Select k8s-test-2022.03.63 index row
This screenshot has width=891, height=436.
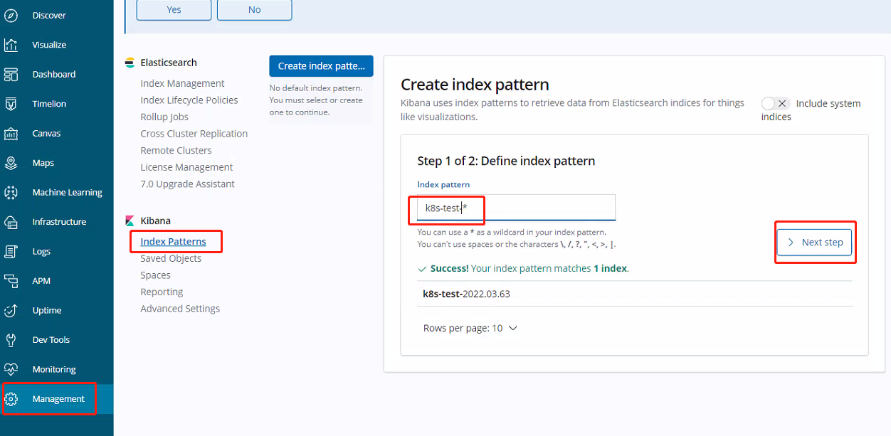tap(635, 294)
